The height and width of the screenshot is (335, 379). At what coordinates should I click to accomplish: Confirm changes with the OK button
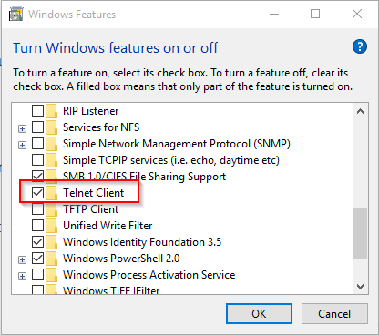pos(259,314)
